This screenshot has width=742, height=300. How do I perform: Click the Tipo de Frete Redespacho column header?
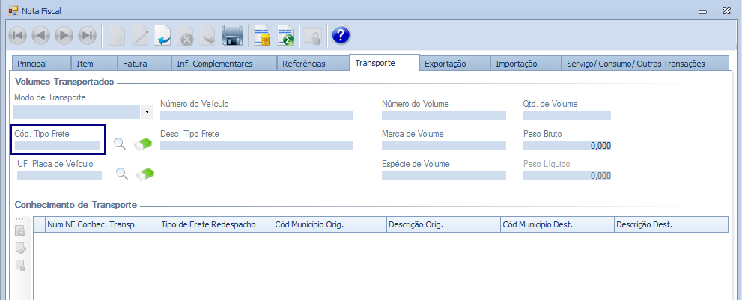coord(216,224)
